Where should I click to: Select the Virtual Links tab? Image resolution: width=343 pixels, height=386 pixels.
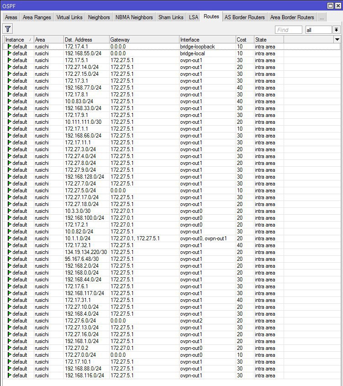(x=69, y=17)
